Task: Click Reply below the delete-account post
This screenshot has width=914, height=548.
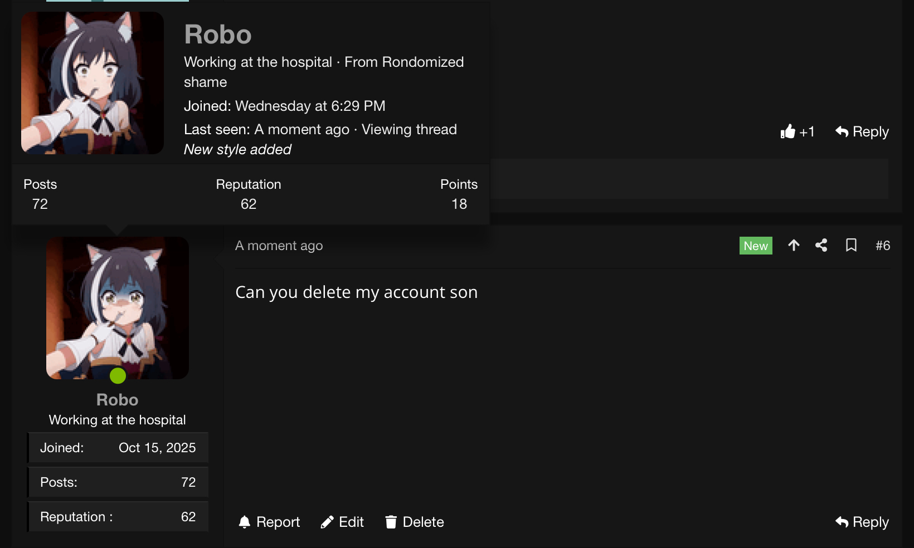Action: 862,522
